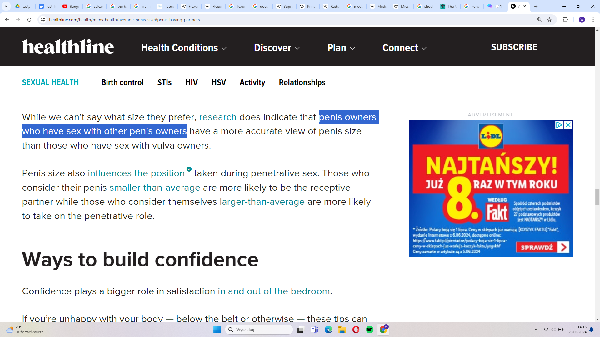Screen dimensions: 600x337
Task: Expand the Discover menu
Action: [277, 48]
